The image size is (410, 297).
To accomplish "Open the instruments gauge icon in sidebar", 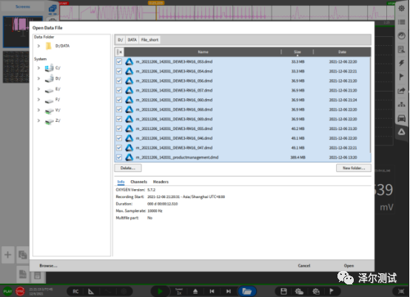I will (401, 35).
